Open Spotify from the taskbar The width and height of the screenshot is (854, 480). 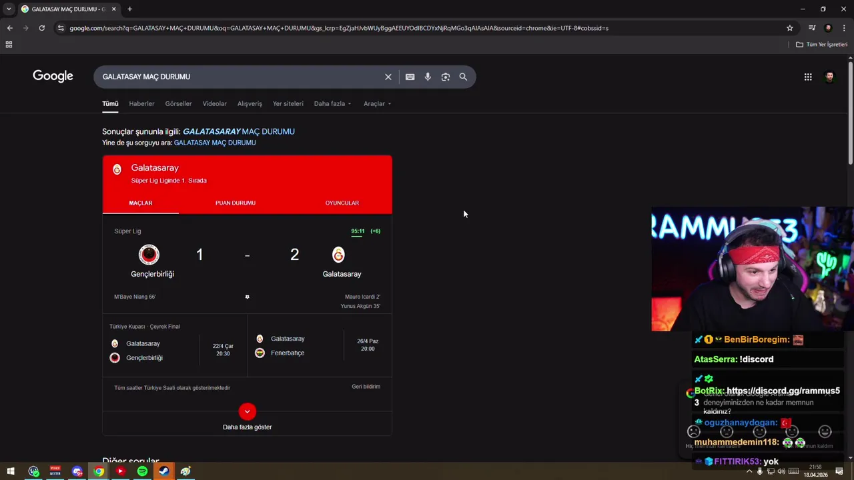coord(142,471)
